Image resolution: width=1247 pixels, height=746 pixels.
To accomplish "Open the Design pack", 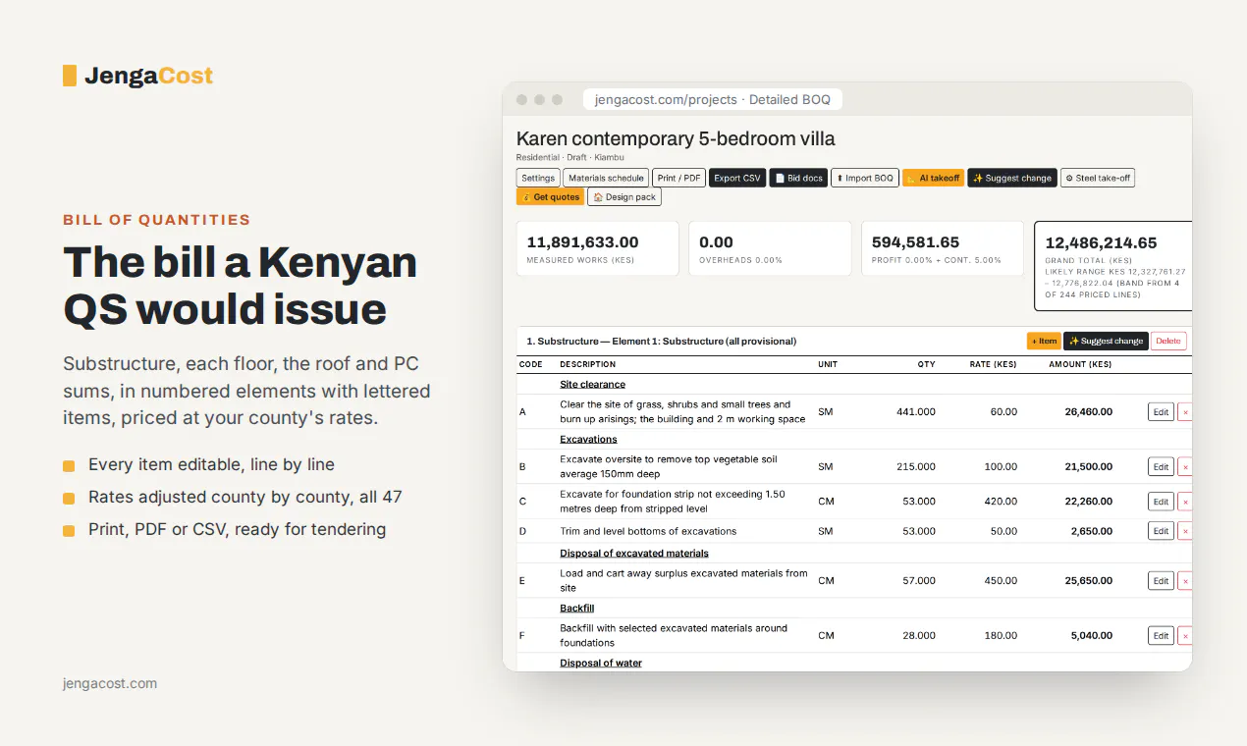I will point(624,197).
